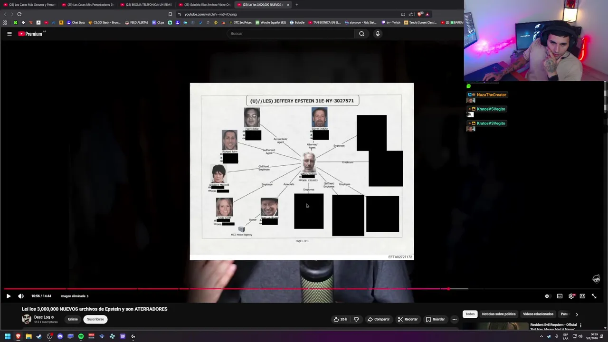Open the YouTube guide hamburger menu
Screen dimensions: 608x342
click(x=9, y=34)
